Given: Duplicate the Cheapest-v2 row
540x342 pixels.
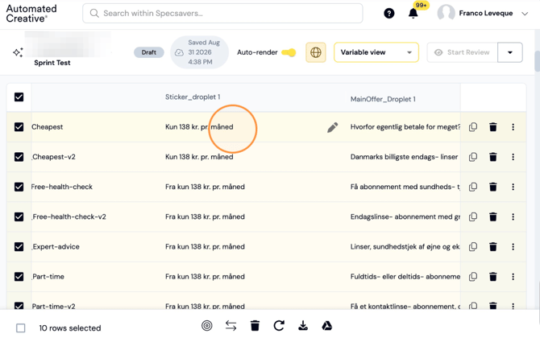Looking at the screenshot, I should [473, 157].
